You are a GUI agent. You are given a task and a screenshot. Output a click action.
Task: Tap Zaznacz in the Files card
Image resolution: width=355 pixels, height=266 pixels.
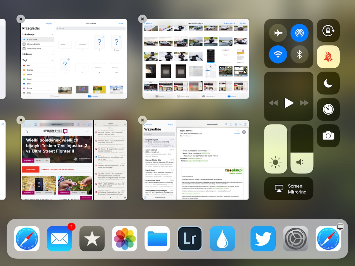coord(121,23)
